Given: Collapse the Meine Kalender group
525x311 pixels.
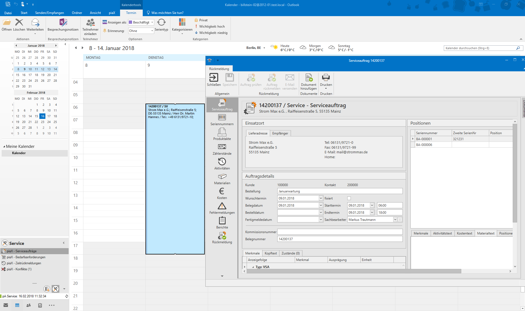Looking at the screenshot, I should point(4,146).
